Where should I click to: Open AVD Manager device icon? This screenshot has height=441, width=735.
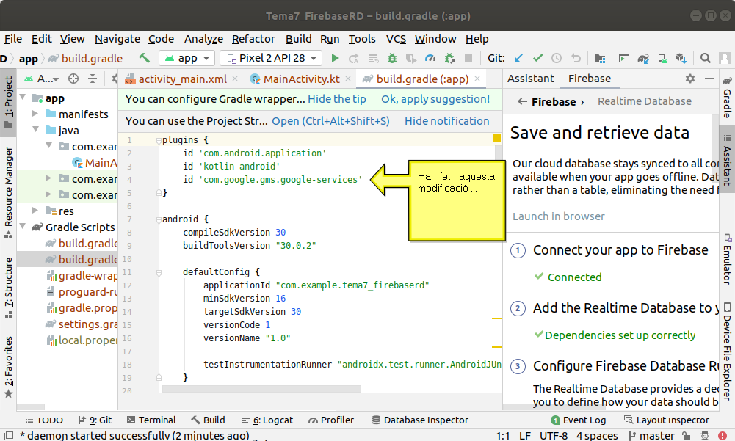click(662, 58)
